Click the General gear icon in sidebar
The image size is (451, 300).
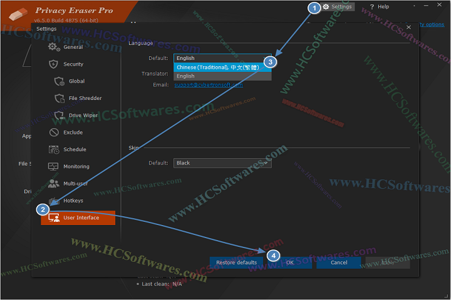tap(54, 47)
